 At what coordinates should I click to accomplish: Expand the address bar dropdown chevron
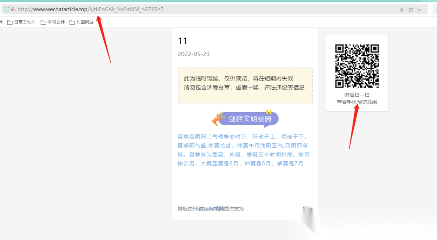coord(419,10)
